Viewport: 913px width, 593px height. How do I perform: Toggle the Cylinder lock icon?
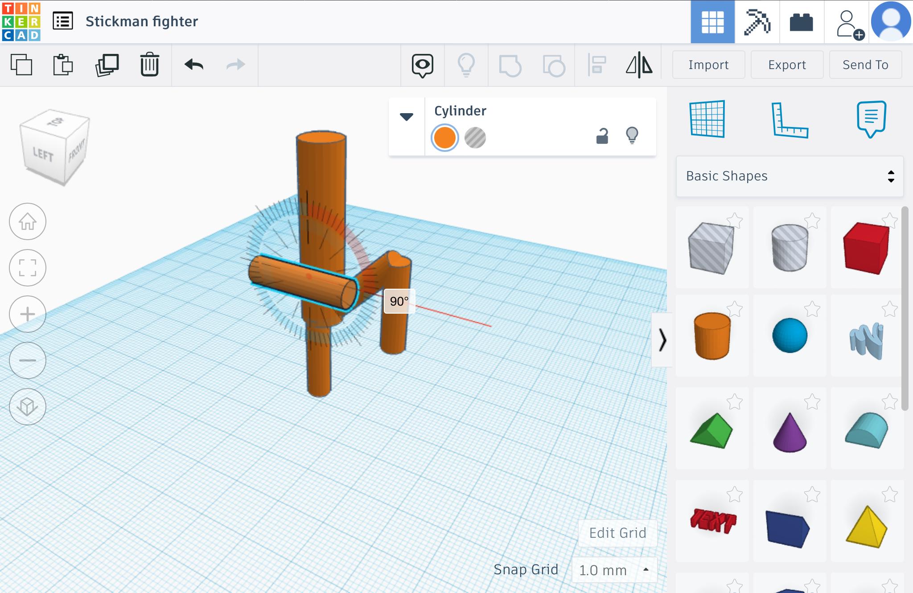click(602, 136)
